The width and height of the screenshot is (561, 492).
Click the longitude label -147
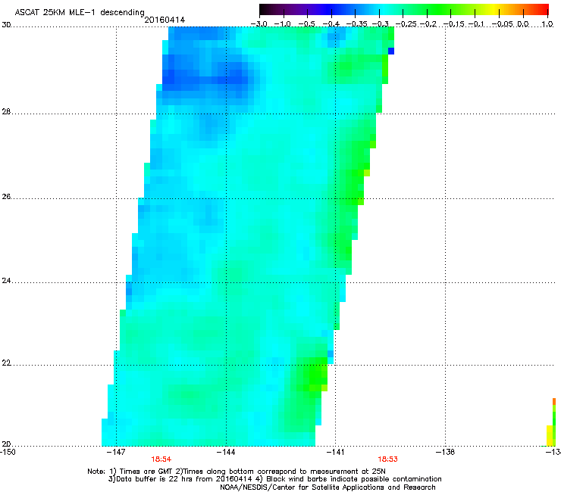click(x=116, y=452)
